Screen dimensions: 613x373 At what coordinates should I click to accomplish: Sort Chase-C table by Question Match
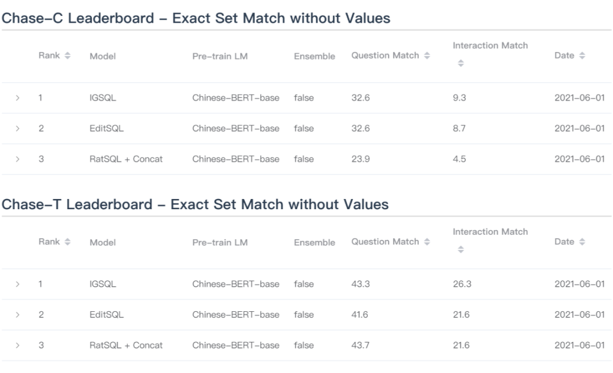pos(427,56)
